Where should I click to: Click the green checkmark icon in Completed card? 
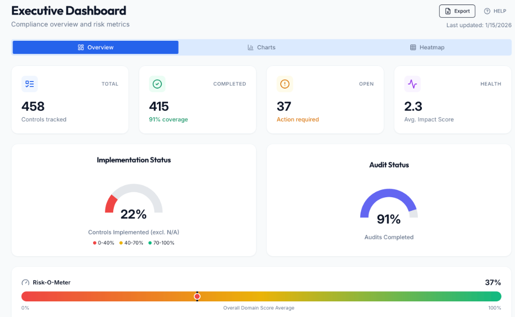click(157, 84)
